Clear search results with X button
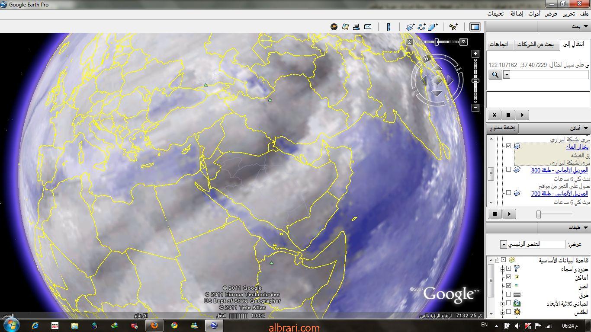This screenshot has height=332, width=591. 495,115
